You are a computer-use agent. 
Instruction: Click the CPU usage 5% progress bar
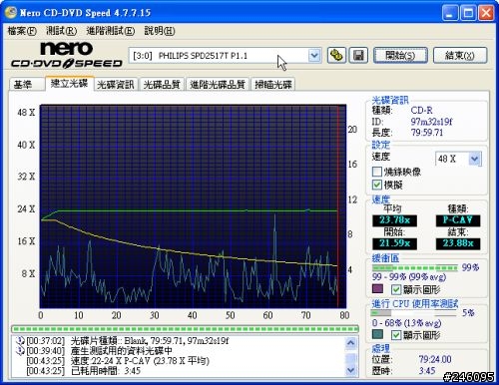click(413, 313)
